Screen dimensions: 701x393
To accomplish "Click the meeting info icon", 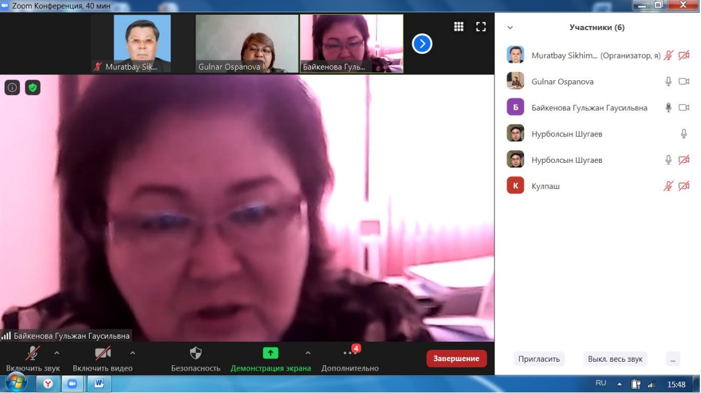I will tap(12, 88).
